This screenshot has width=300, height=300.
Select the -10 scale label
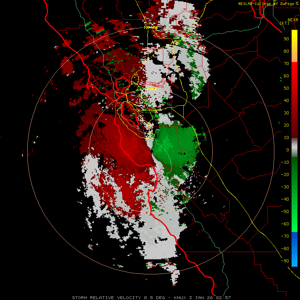click(x=285, y=162)
